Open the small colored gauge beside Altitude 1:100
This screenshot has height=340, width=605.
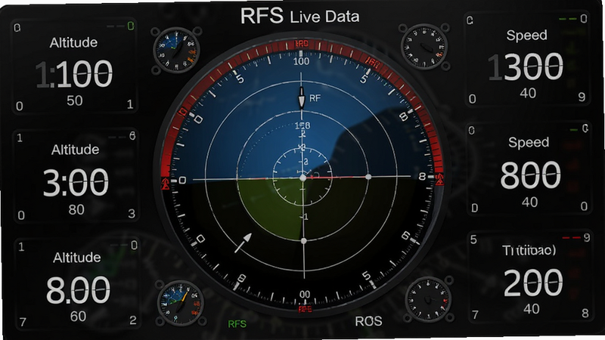coord(176,50)
